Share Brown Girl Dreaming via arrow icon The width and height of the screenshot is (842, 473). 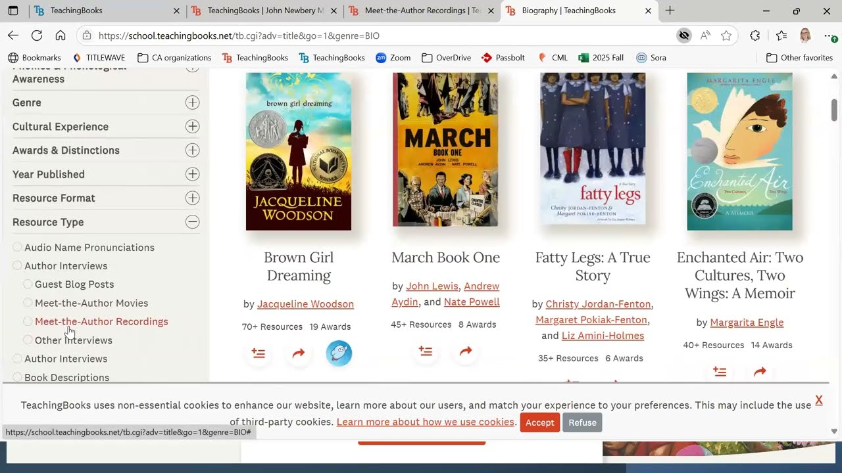pyautogui.click(x=299, y=353)
